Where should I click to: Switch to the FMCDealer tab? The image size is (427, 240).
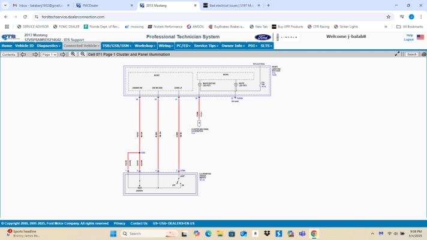[x=105, y=5]
